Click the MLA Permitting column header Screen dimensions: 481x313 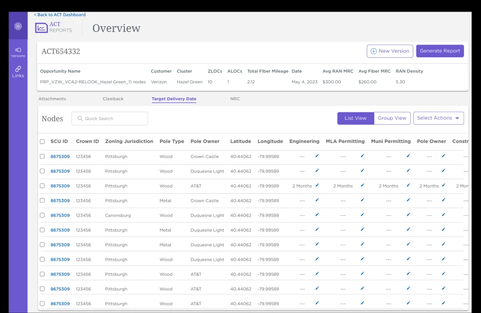(345, 141)
